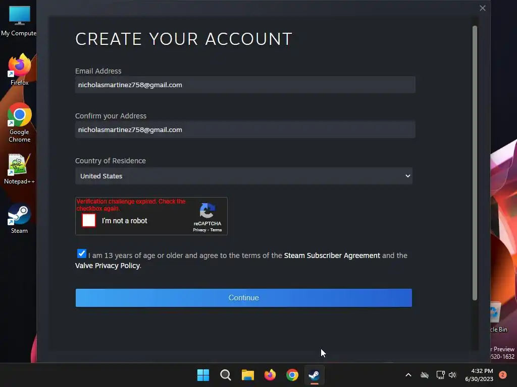
Task: Focus the Confirm your Address field
Action: pos(245,130)
